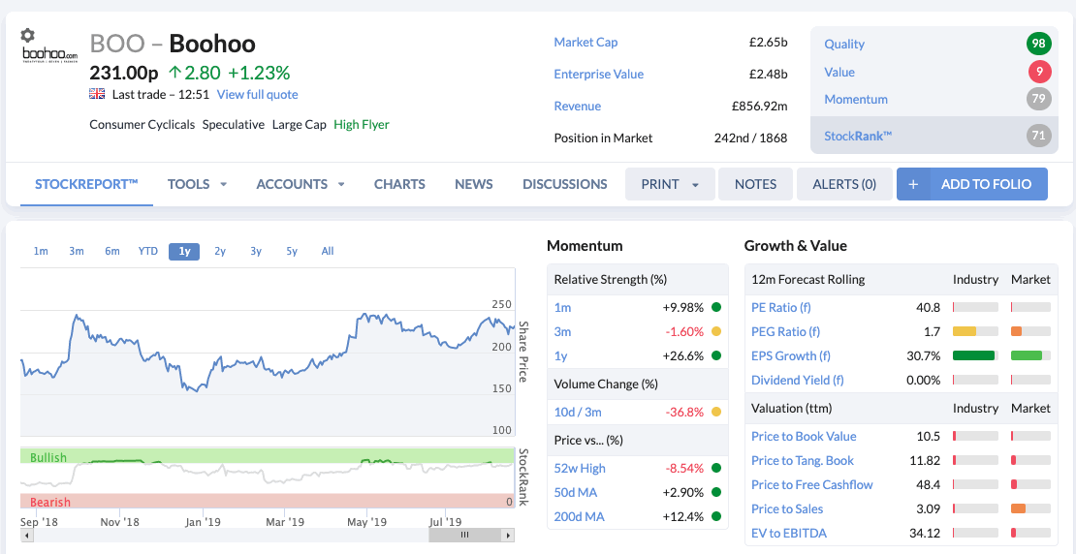This screenshot has height=554, width=1076.
Task: Select the StockReport tab
Action: tap(86, 184)
